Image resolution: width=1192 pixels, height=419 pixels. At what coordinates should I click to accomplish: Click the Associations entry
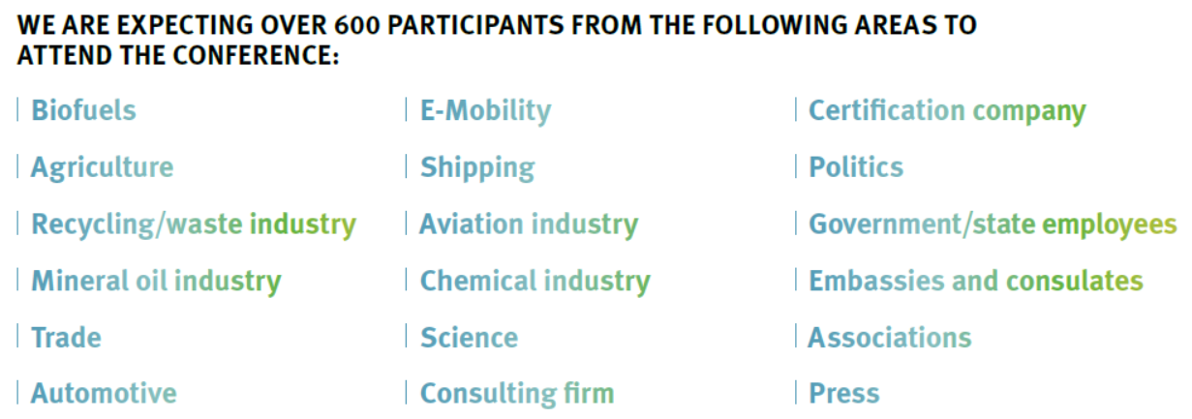click(x=890, y=338)
